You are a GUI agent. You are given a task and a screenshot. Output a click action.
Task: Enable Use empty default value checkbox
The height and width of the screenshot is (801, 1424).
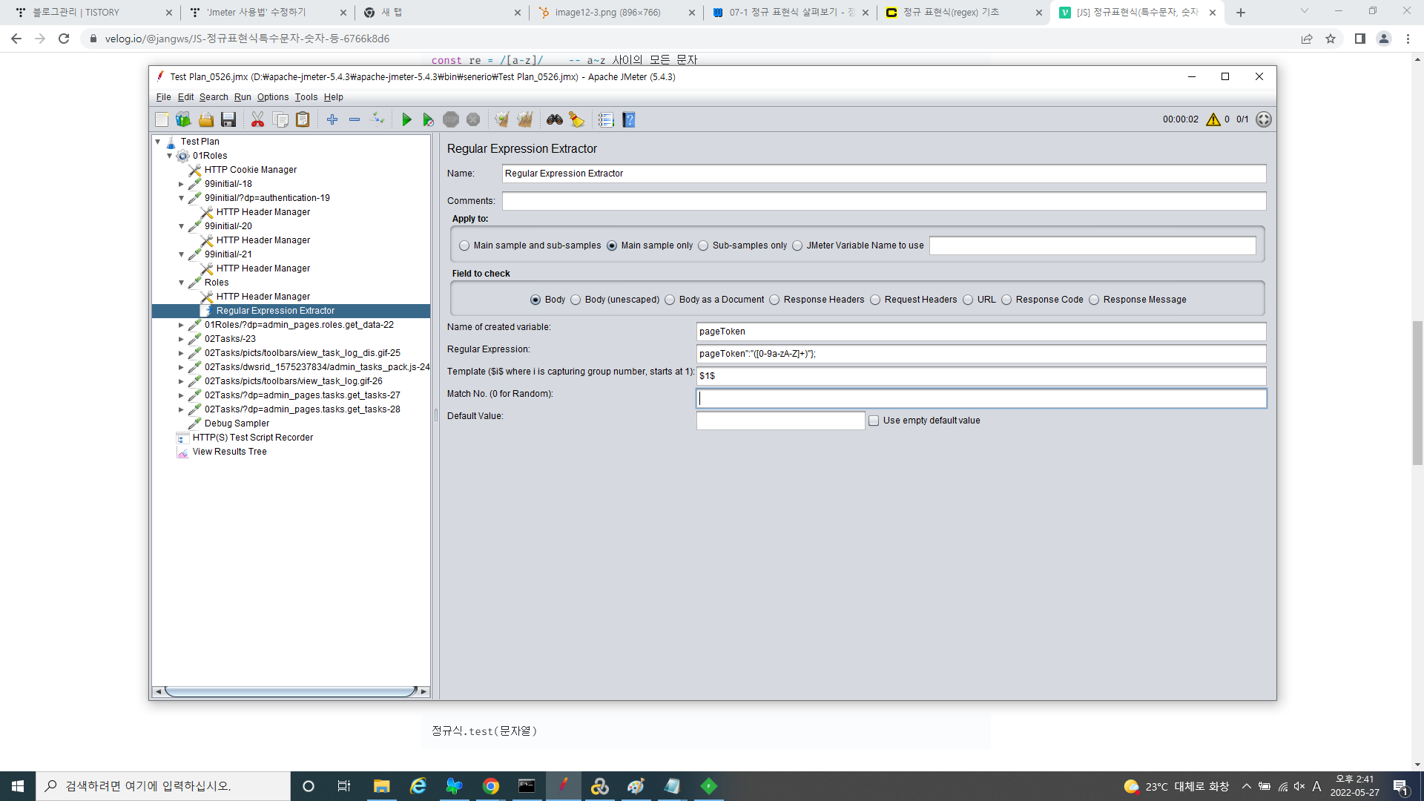[x=874, y=421]
